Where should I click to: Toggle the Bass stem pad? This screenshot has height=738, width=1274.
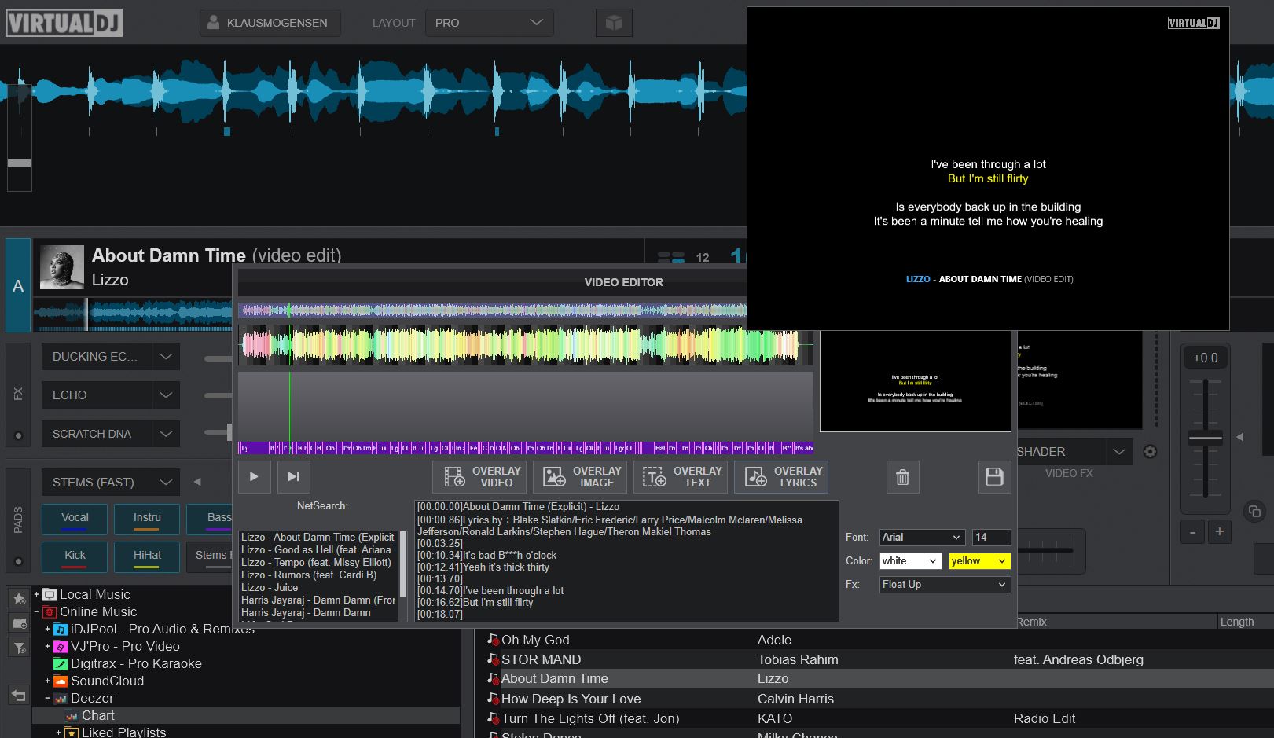pos(211,519)
